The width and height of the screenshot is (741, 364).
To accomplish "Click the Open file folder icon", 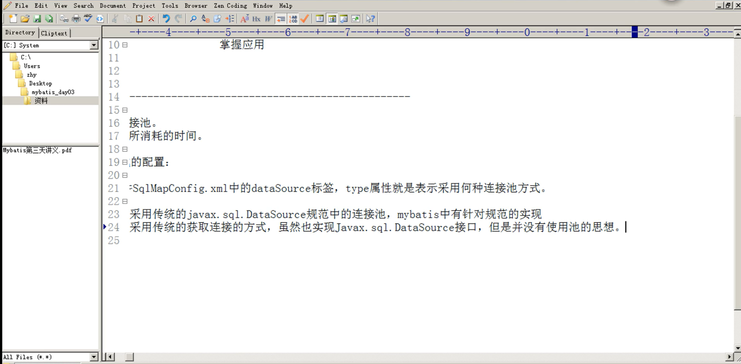I will point(25,19).
